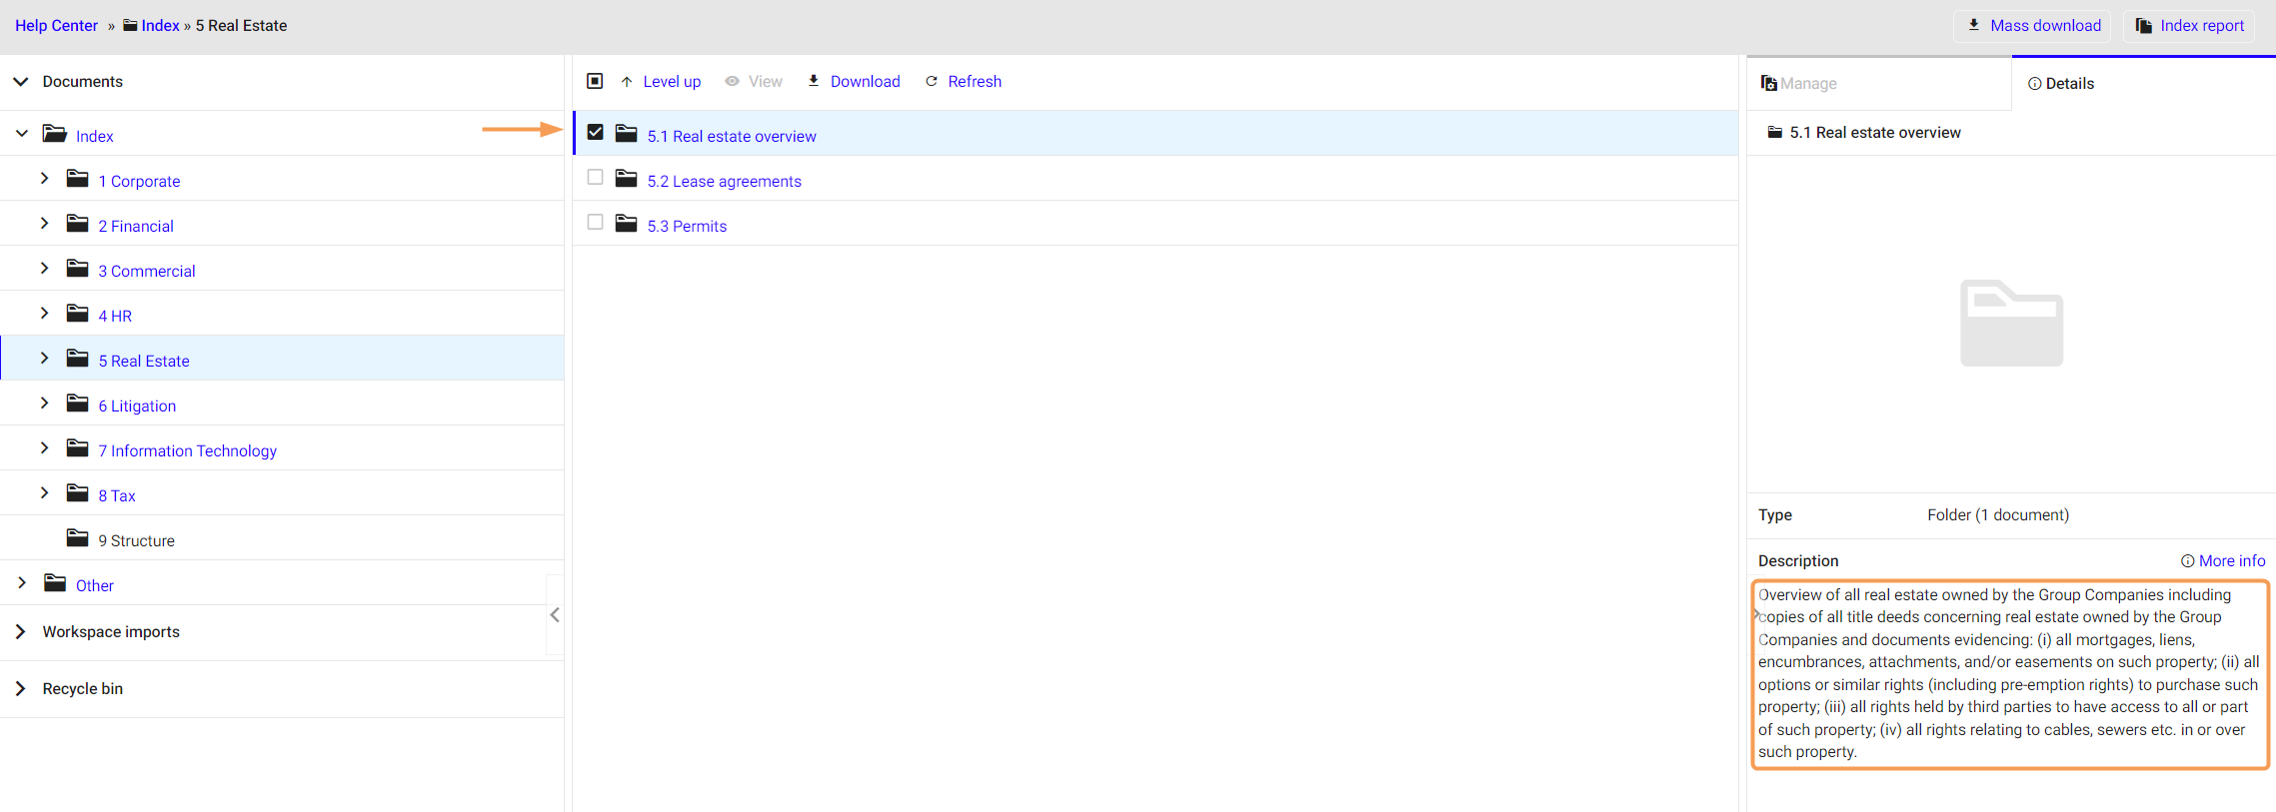Click the 1 Corporate folder icon

pyautogui.click(x=77, y=179)
